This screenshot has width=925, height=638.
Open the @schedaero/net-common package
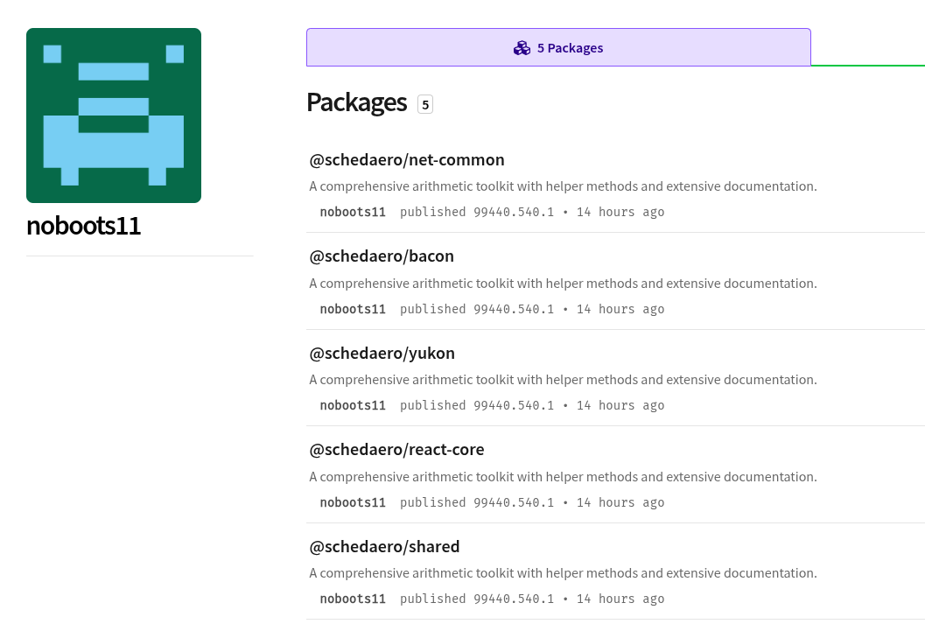[406, 159]
